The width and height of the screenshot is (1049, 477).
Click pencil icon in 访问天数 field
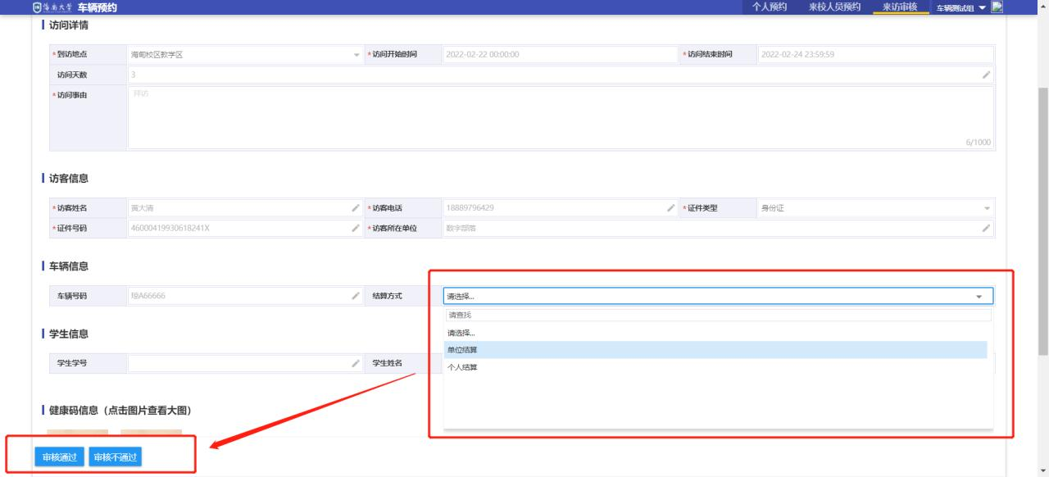[x=986, y=75]
